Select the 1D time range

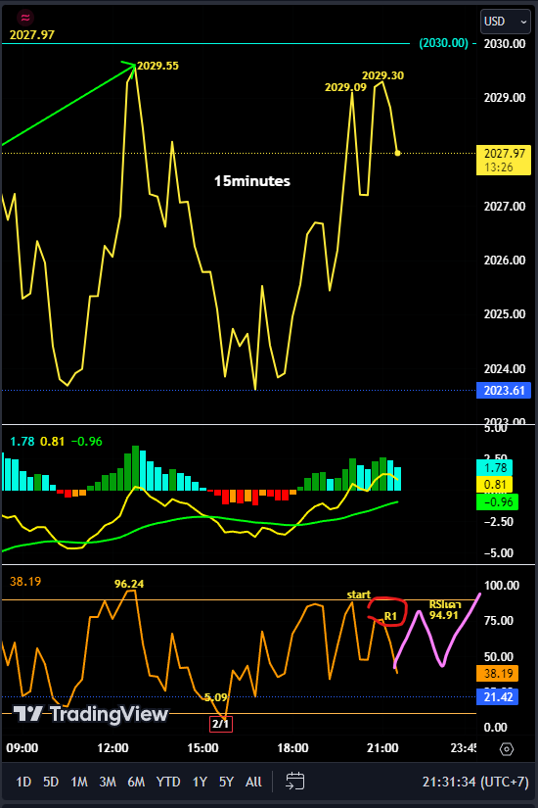point(23,782)
